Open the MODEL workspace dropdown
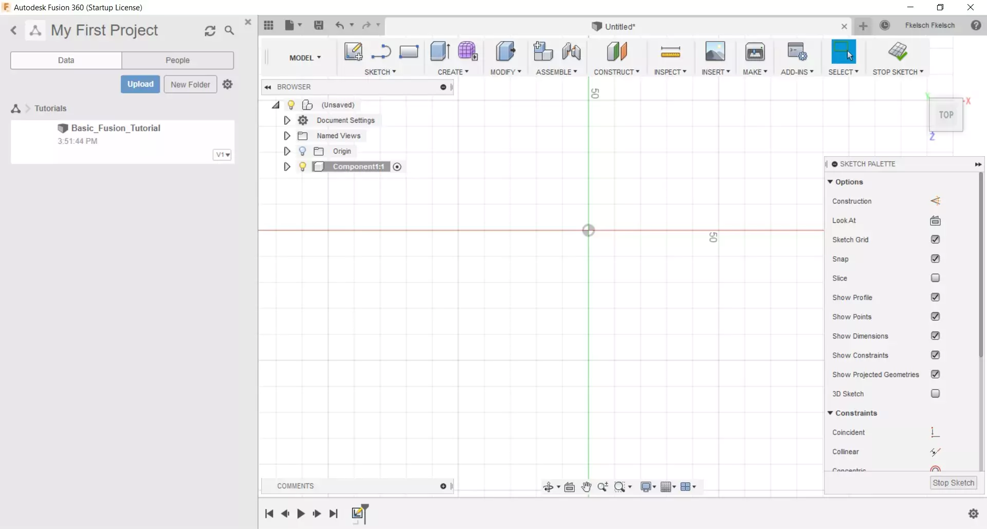 [305, 58]
